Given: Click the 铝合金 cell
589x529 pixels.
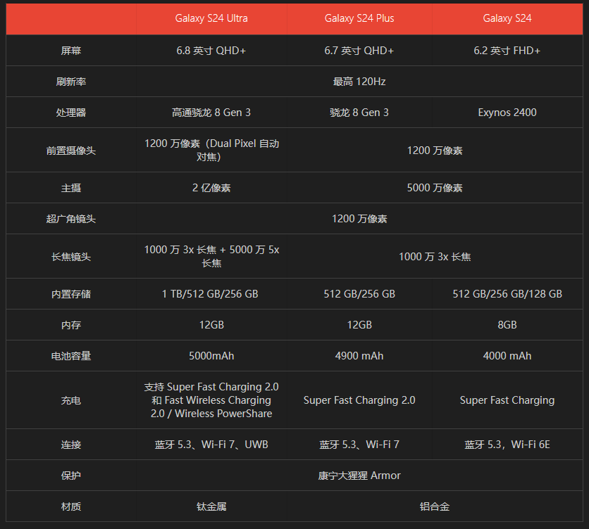Looking at the screenshot, I should click(x=435, y=506).
